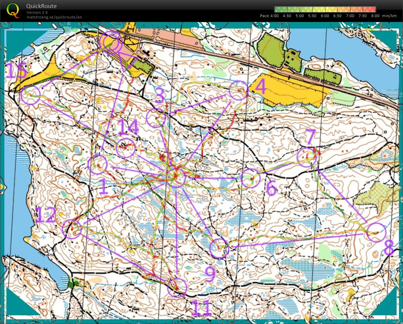
Task: Open the matstroeng.se/quickroute/en link
Action: tap(54, 17)
